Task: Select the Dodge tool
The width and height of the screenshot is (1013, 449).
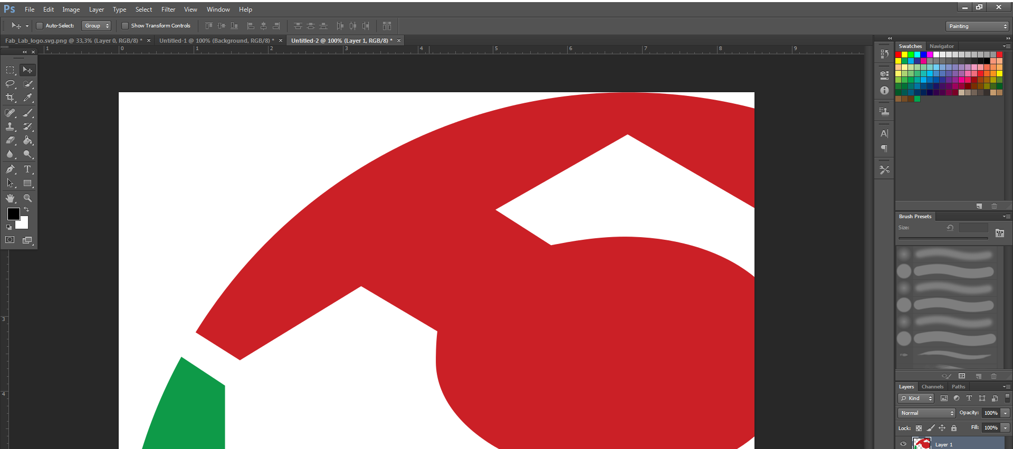Action: [27, 154]
